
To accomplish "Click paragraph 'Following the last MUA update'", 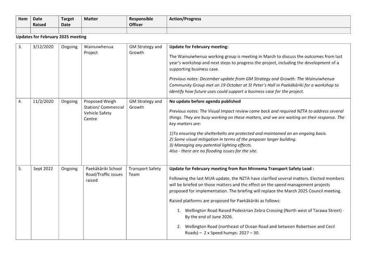I will click(x=257, y=185).
